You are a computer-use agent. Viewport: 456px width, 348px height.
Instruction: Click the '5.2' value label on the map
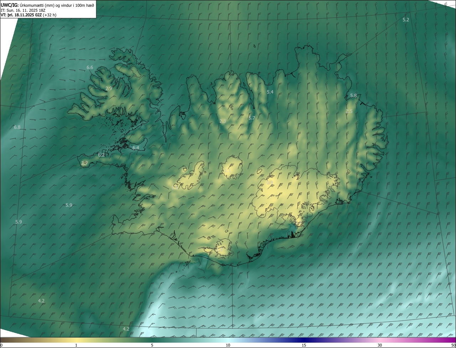pyautogui.click(x=406, y=20)
